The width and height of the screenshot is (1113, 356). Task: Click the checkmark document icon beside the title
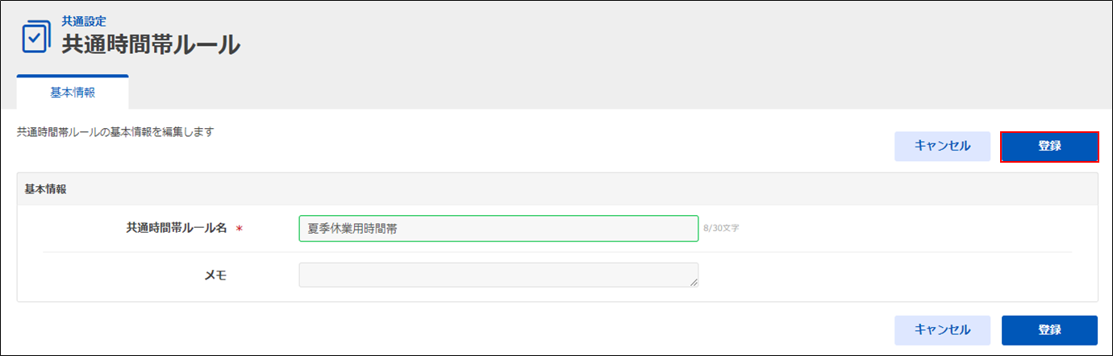pyautogui.click(x=35, y=36)
